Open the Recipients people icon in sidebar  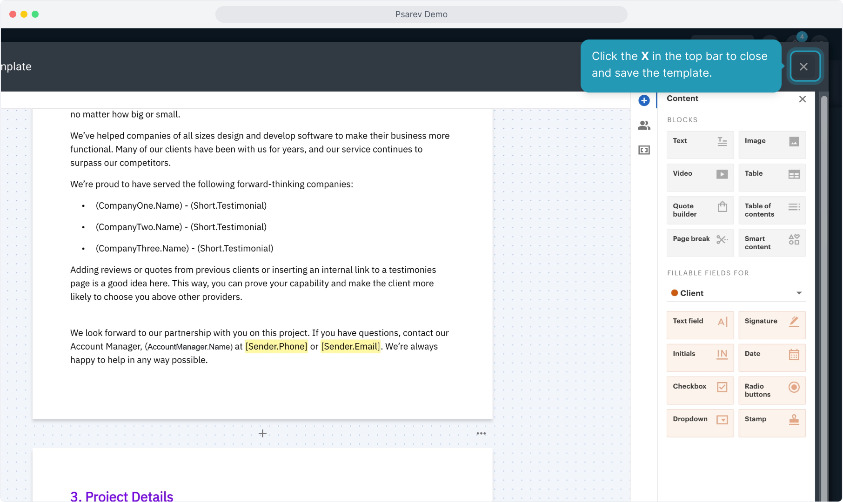pyautogui.click(x=644, y=125)
